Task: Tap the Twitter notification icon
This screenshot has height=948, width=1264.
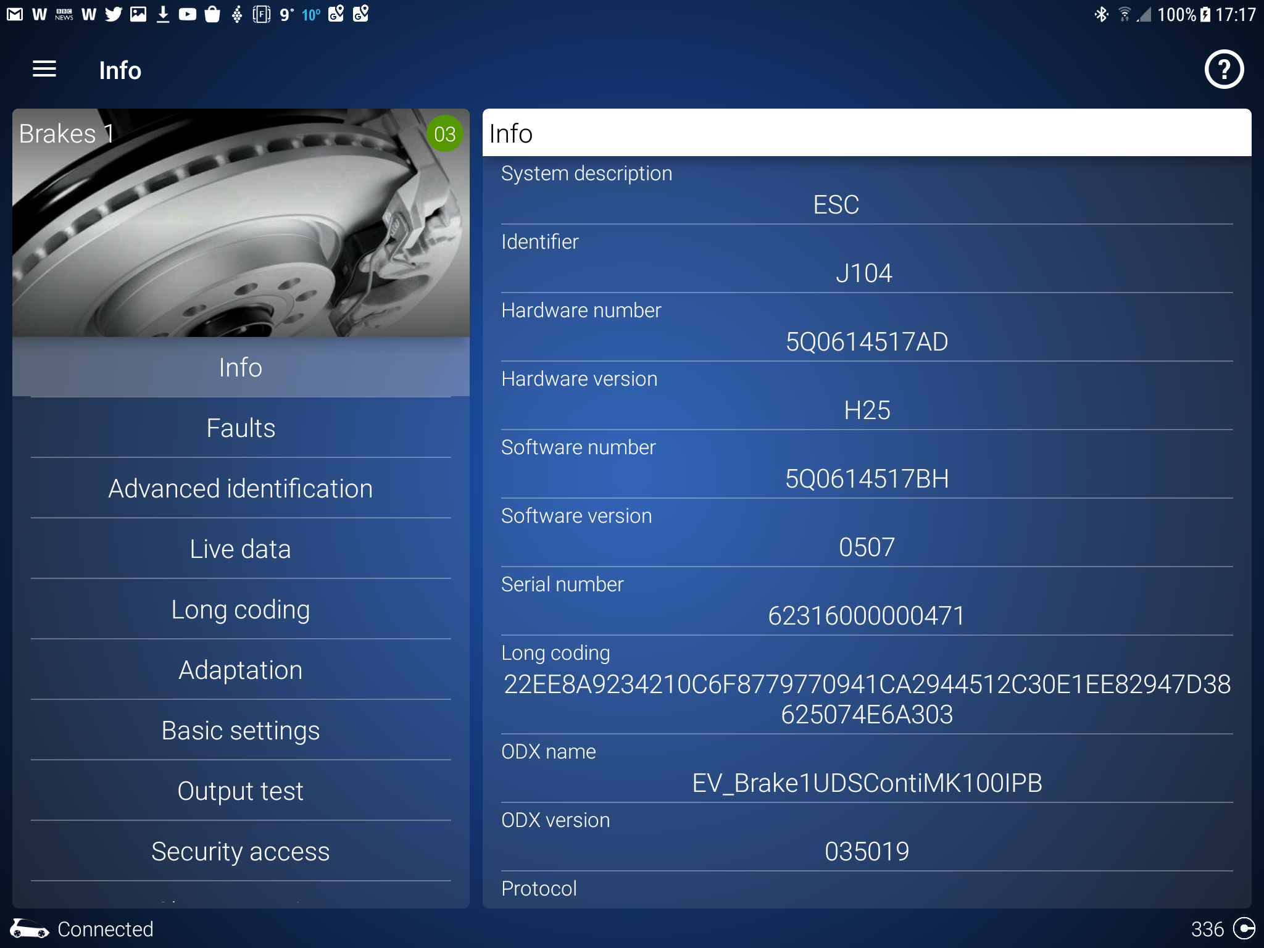Action: click(x=114, y=14)
